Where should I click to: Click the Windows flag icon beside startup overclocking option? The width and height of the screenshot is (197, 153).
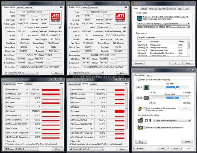tap(140, 109)
